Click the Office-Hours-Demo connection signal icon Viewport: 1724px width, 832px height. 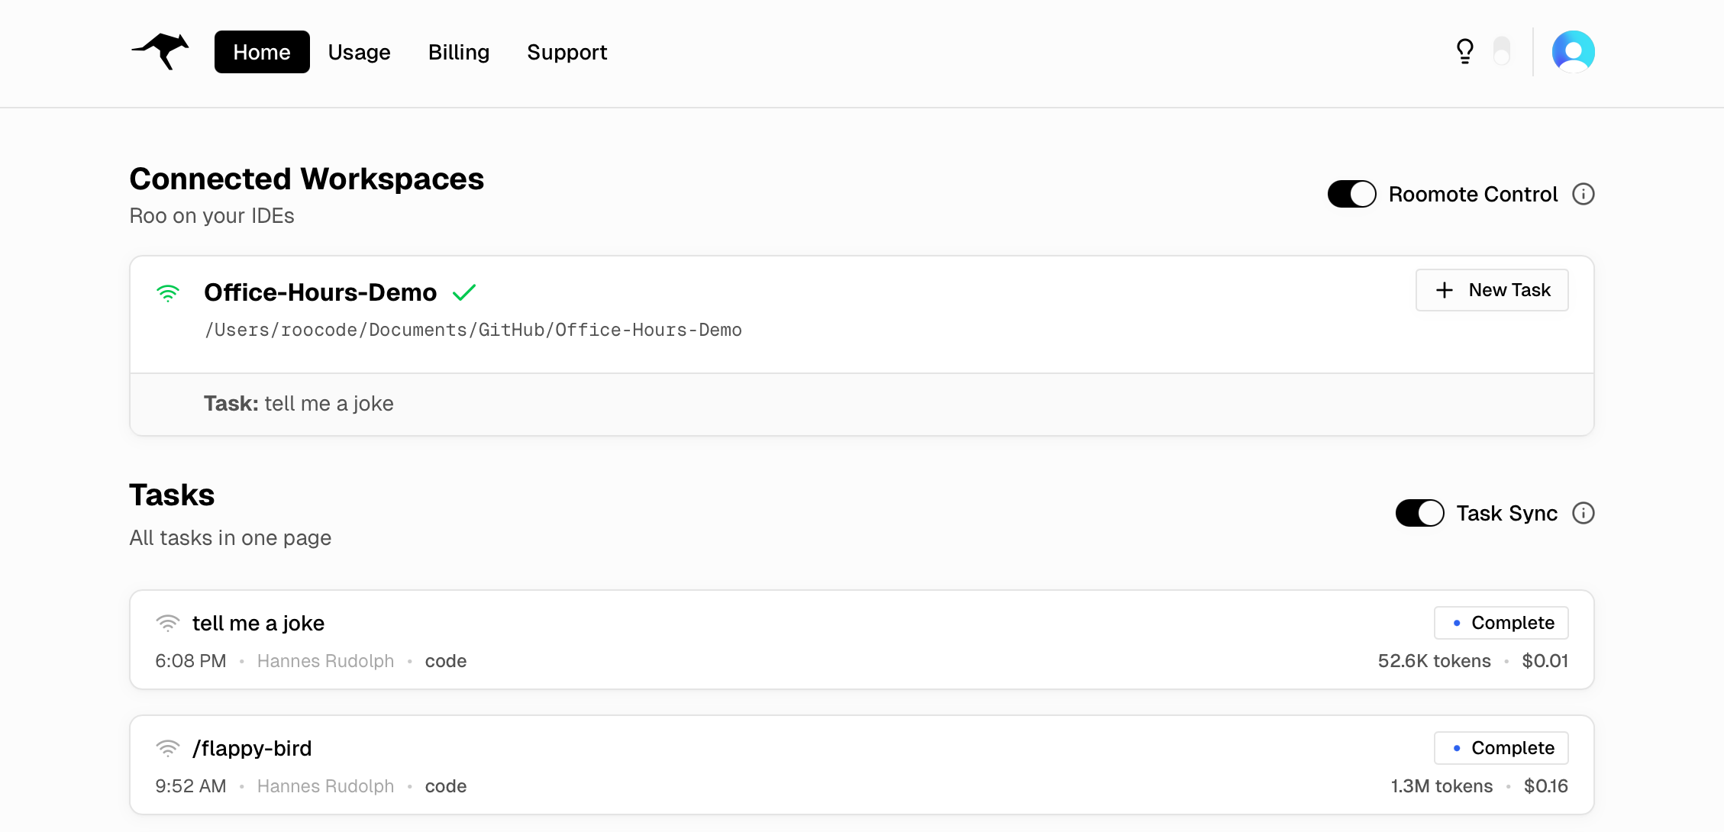point(169,292)
